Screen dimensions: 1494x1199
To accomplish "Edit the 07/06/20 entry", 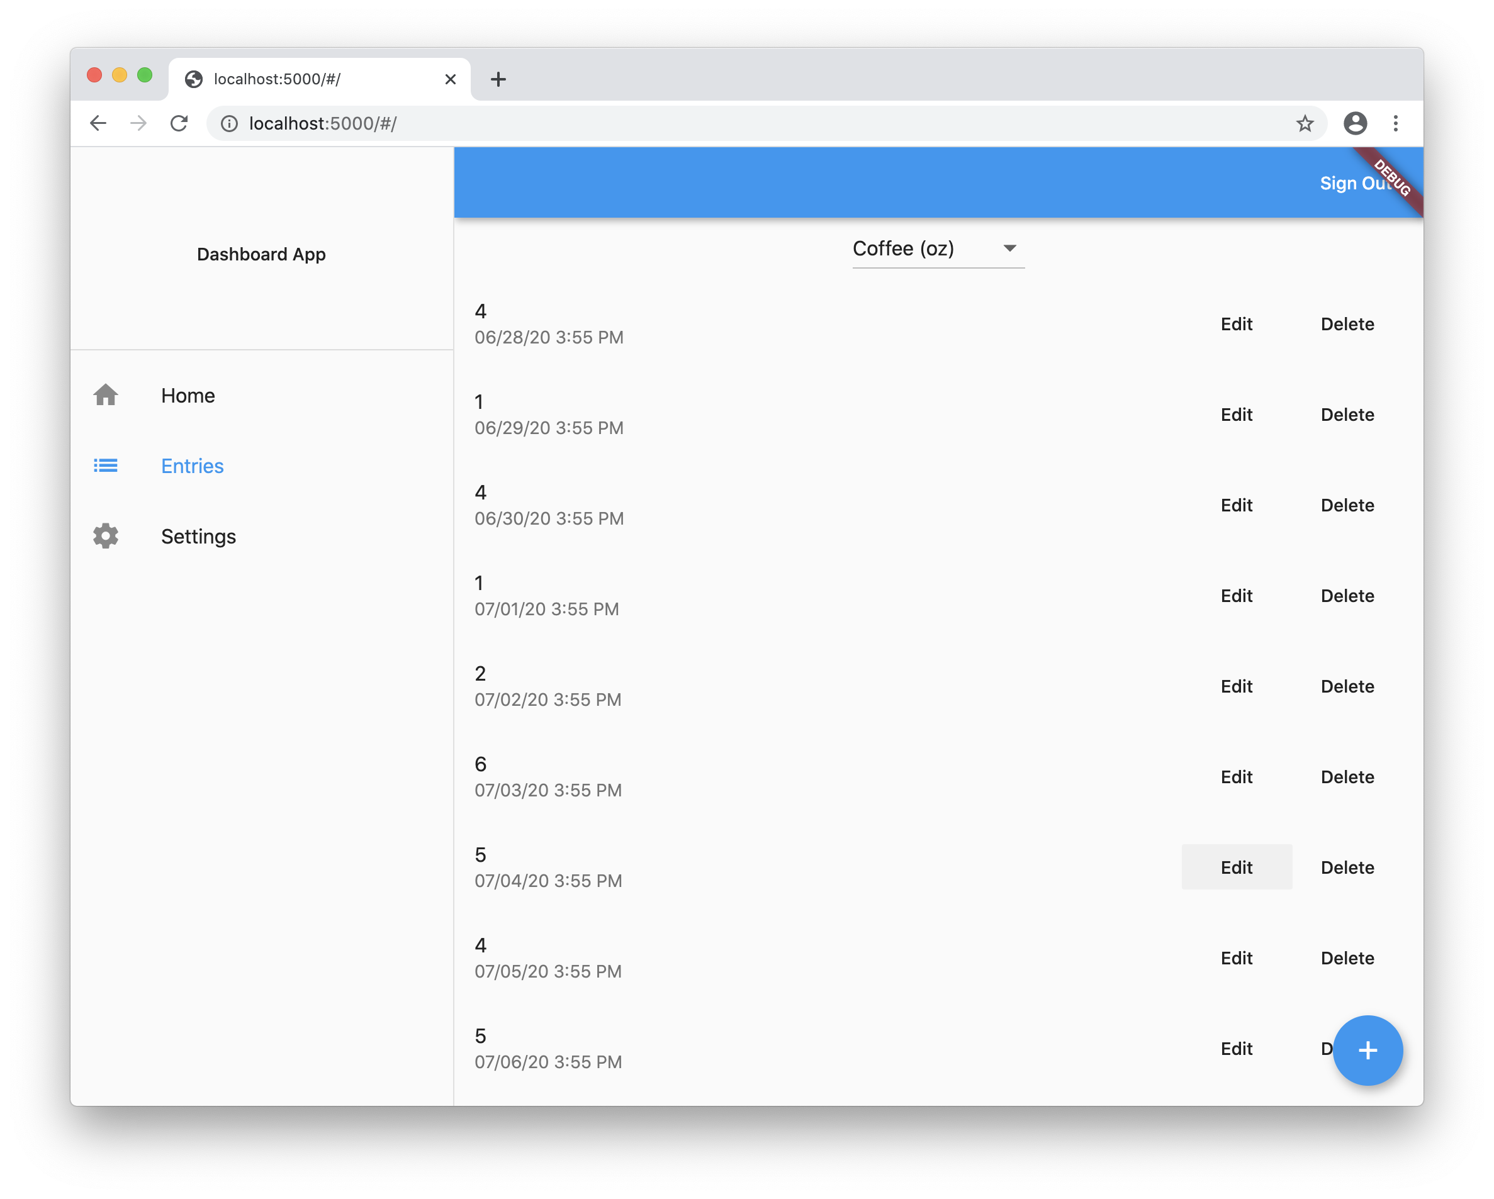I will coord(1236,1049).
